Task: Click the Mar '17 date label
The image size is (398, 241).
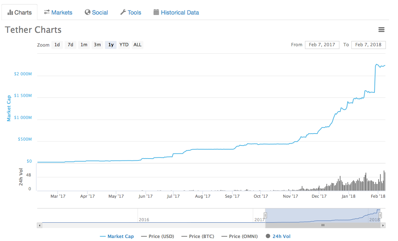Action: [x=58, y=196]
